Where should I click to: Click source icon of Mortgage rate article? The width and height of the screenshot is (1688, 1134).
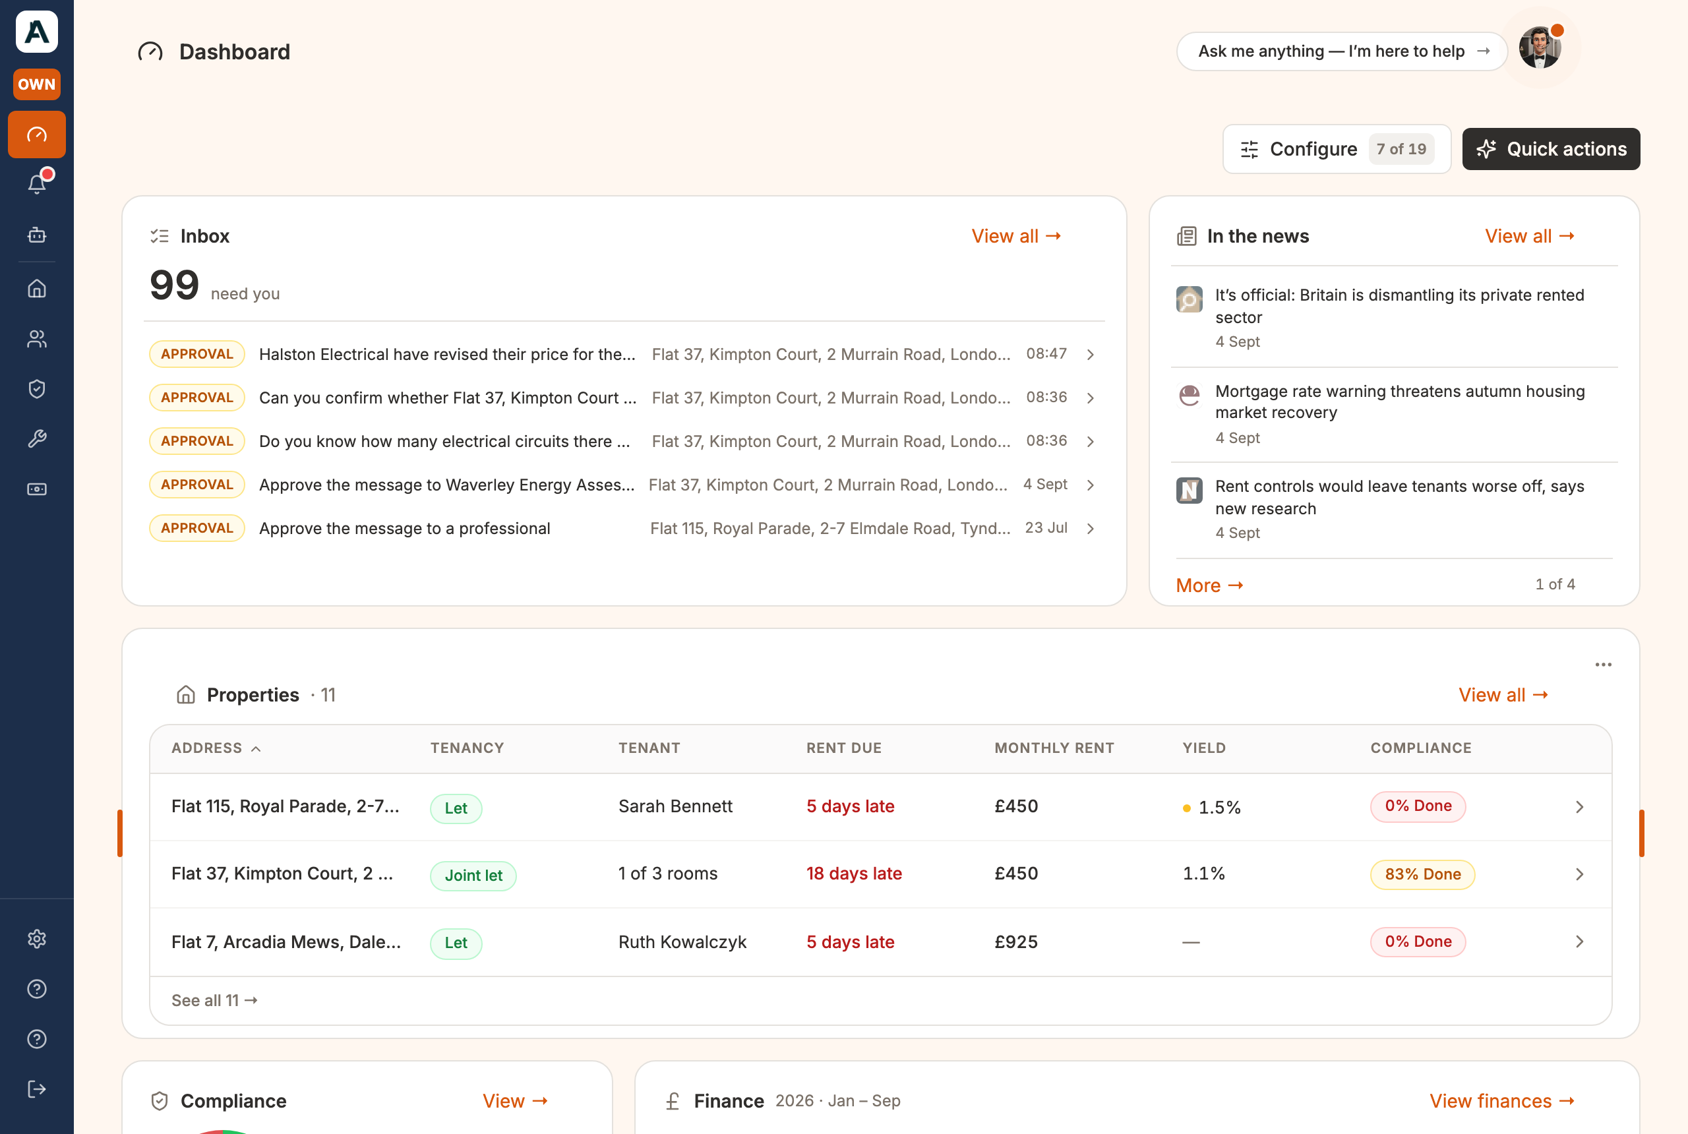click(1189, 395)
